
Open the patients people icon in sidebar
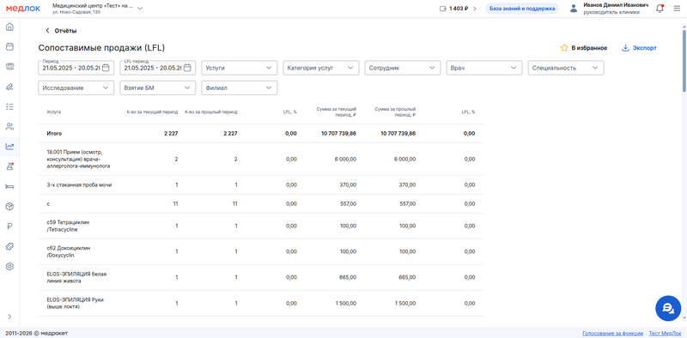coord(9,126)
